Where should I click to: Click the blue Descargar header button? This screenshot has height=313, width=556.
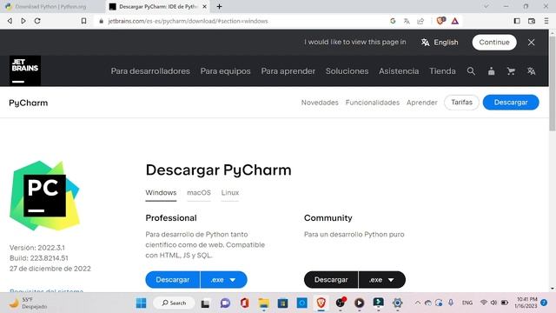[x=511, y=103]
